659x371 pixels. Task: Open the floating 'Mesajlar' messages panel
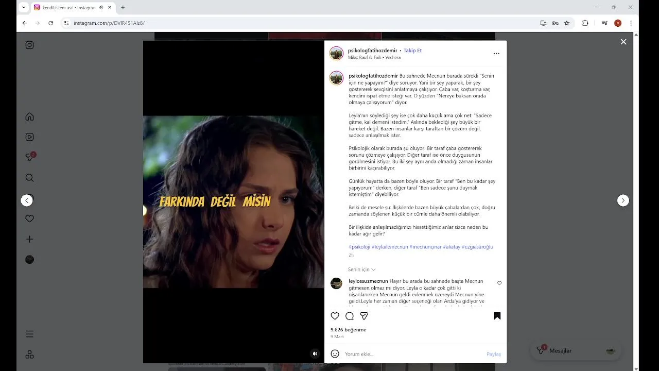(576, 350)
